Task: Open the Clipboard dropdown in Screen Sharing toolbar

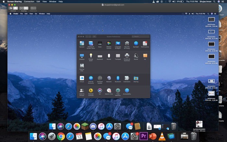Action: [33, 8]
